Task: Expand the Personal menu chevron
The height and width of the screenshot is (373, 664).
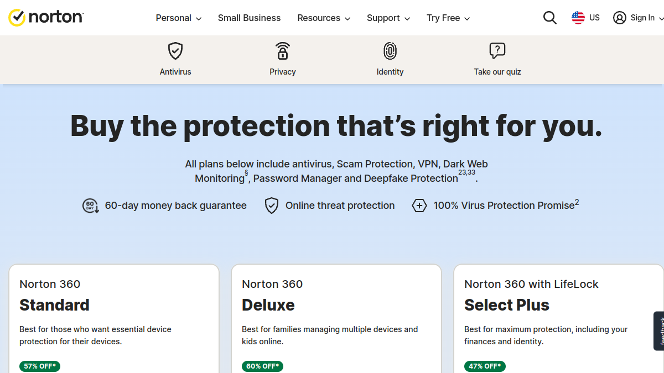Action: (199, 19)
